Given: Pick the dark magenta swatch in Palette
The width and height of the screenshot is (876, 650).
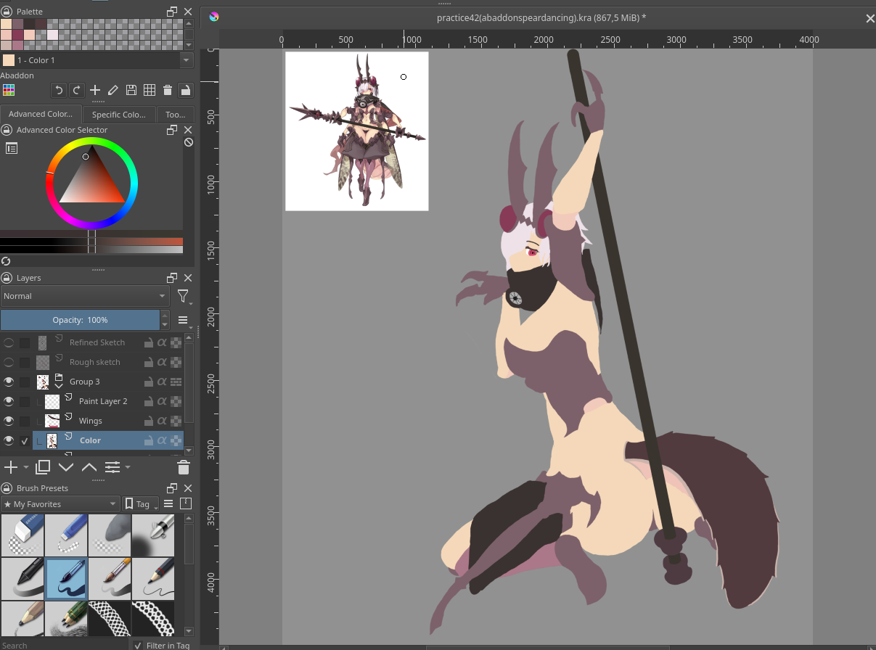Looking at the screenshot, I should pyautogui.click(x=17, y=35).
